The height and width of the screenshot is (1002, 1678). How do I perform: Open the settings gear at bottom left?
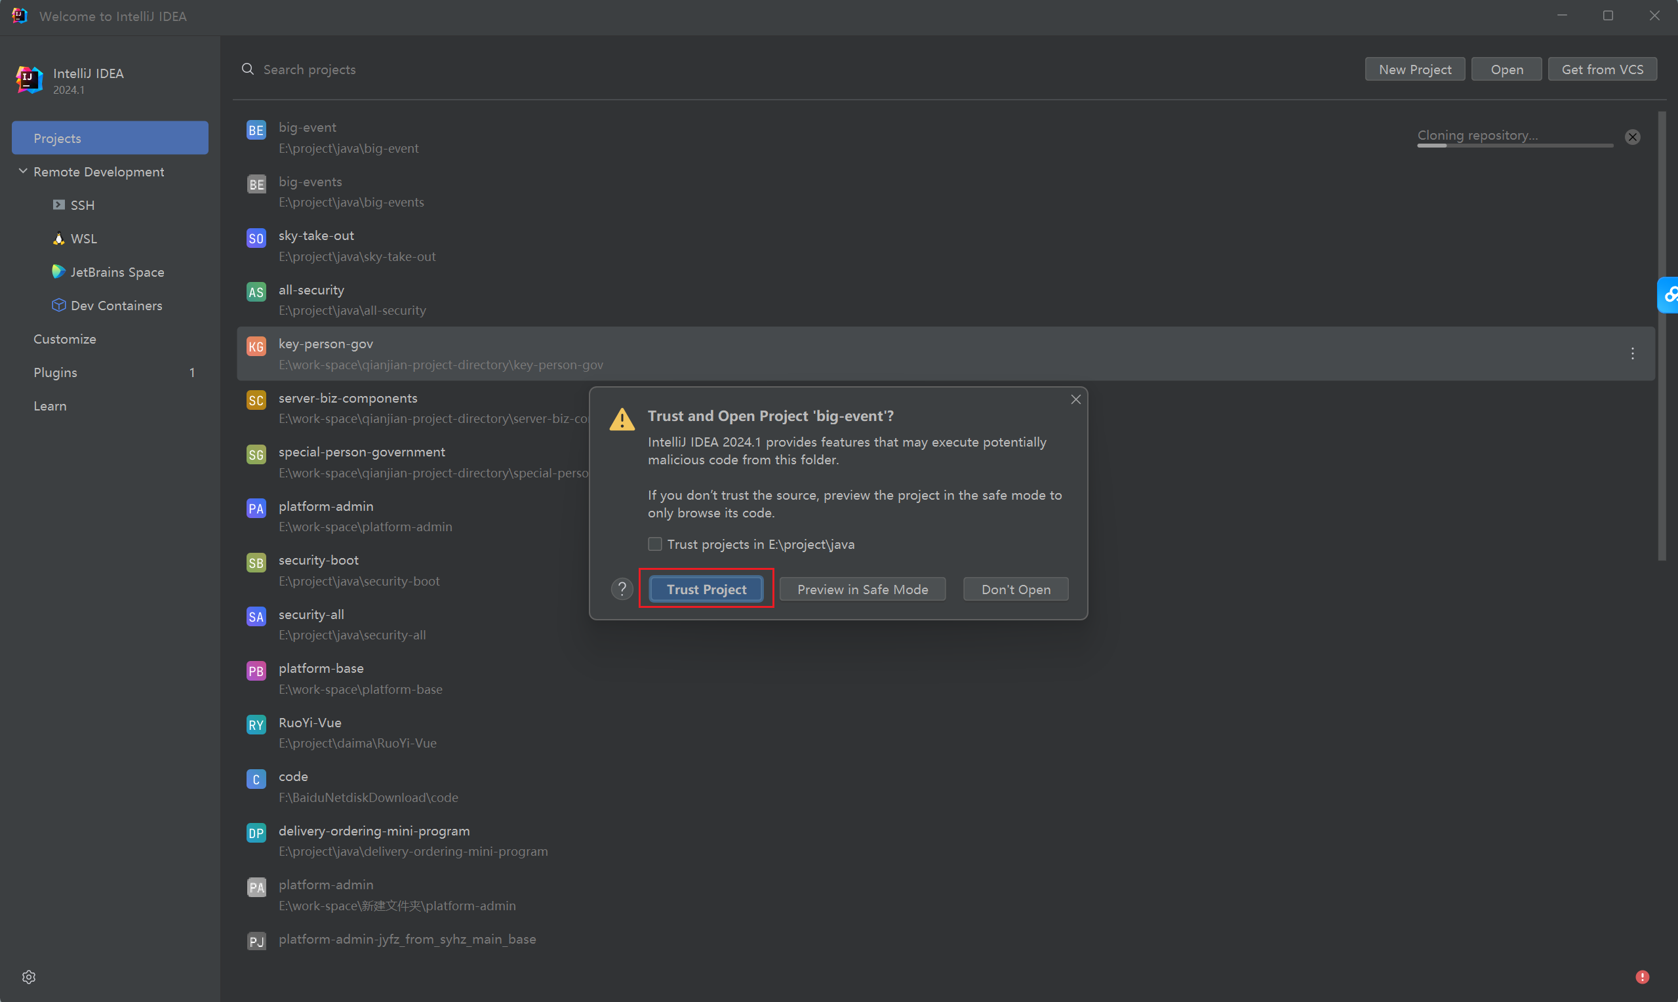pos(28,977)
